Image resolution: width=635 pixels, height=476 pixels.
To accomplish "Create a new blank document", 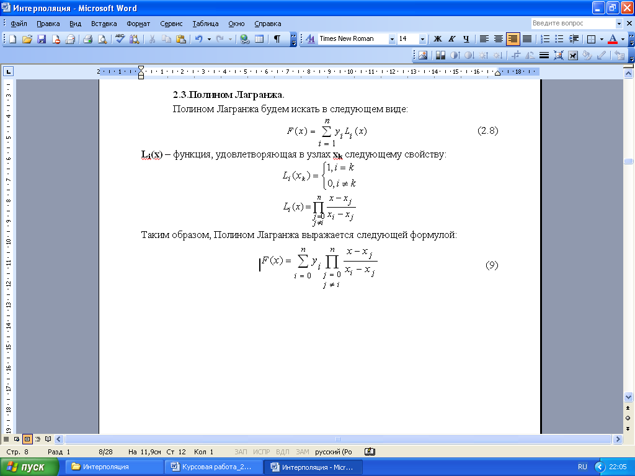I will (x=12, y=39).
